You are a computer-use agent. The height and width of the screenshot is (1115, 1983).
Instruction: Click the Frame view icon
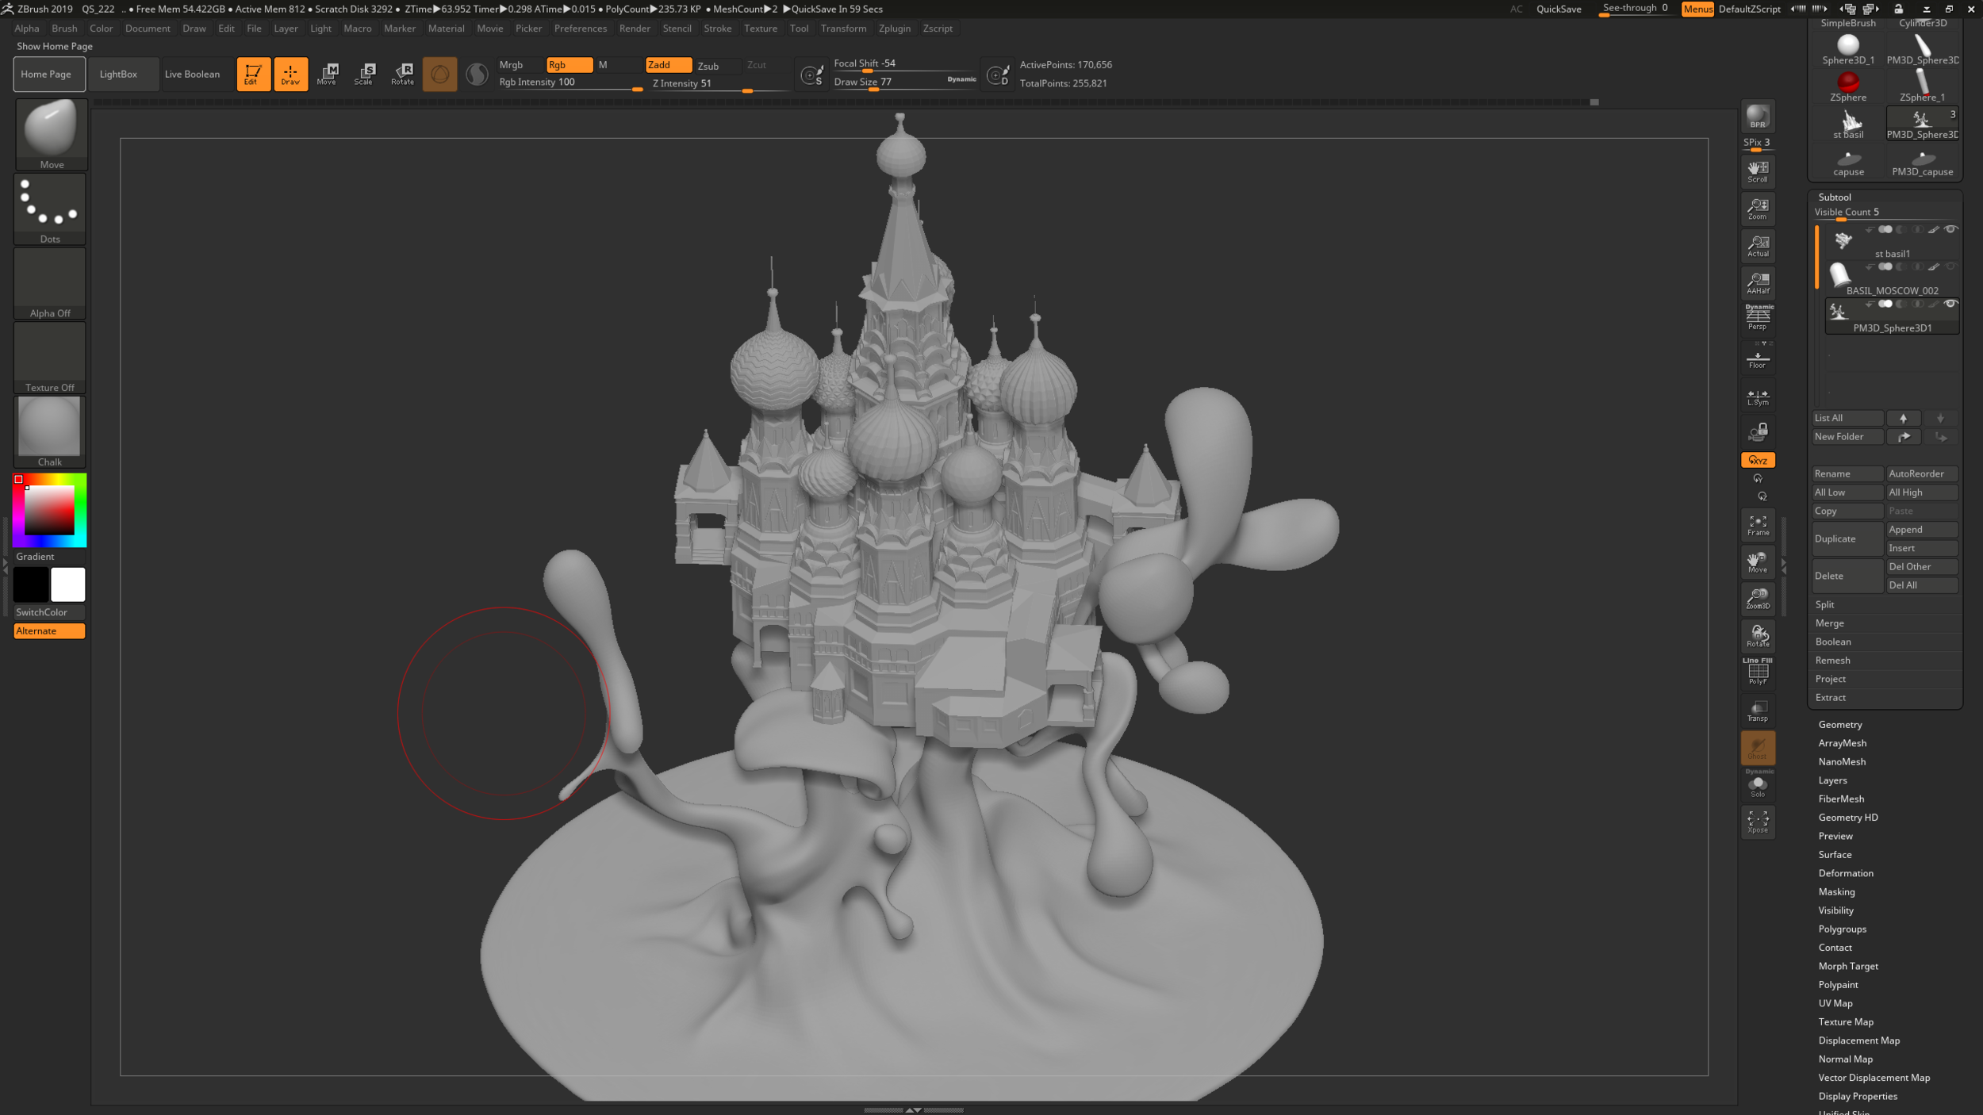(x=1758, y=525)
